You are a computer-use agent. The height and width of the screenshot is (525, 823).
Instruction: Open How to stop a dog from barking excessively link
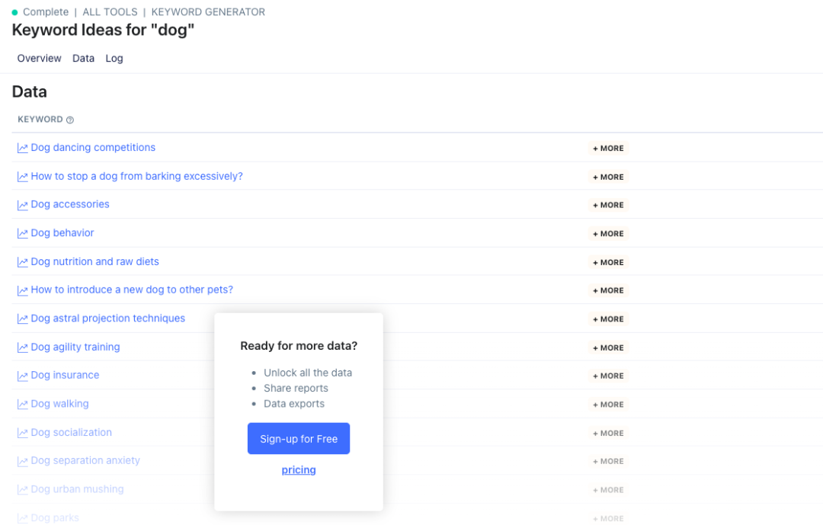[136, 177]
